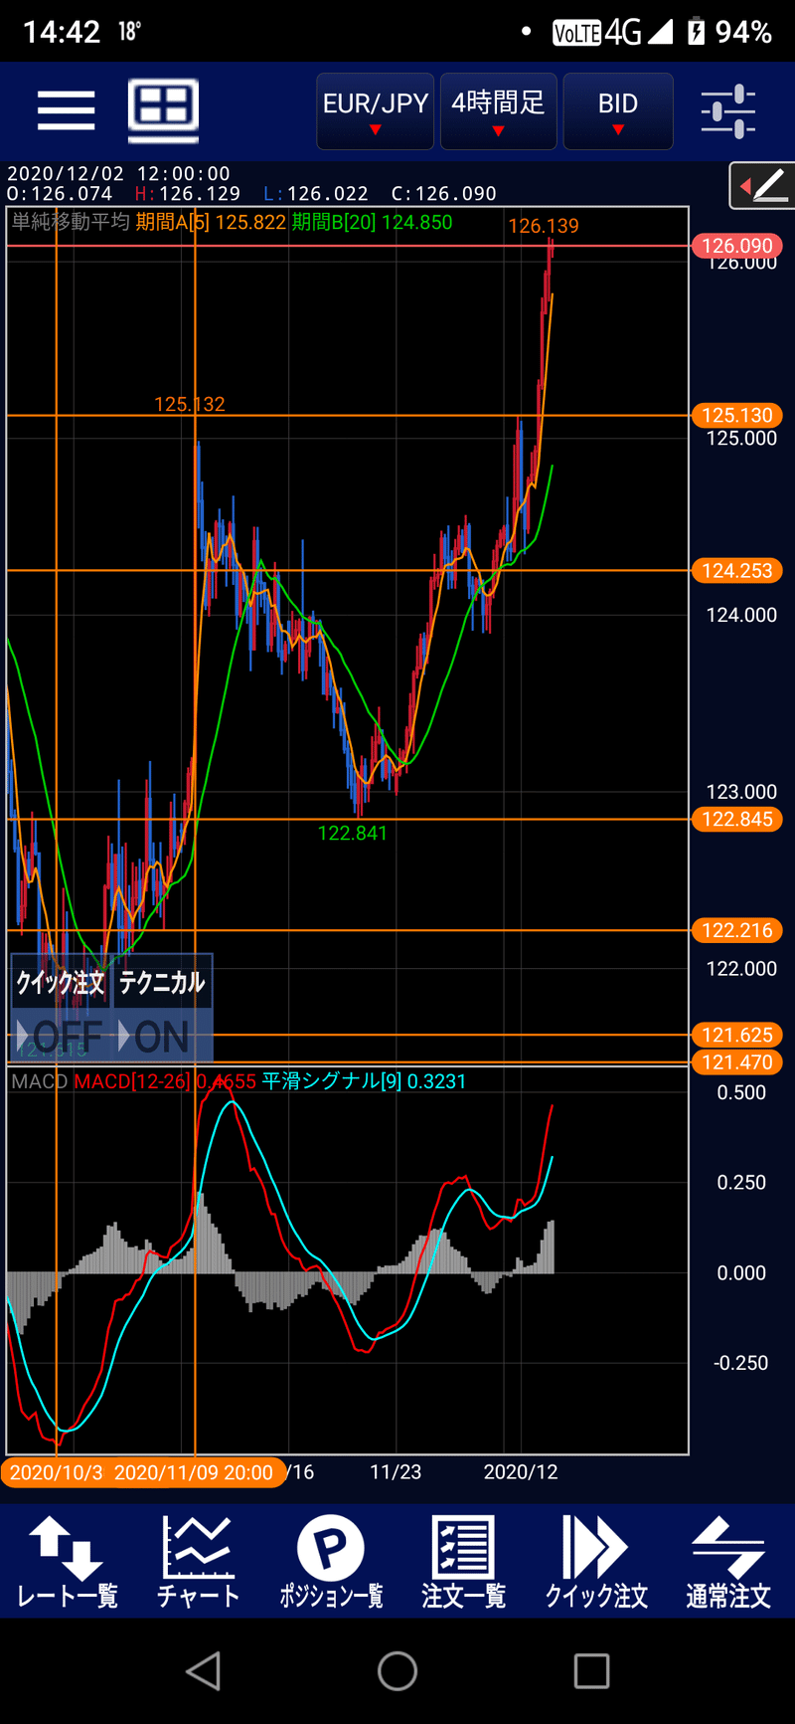Tap the 2020/12 date axis label

click(521, 1472)
